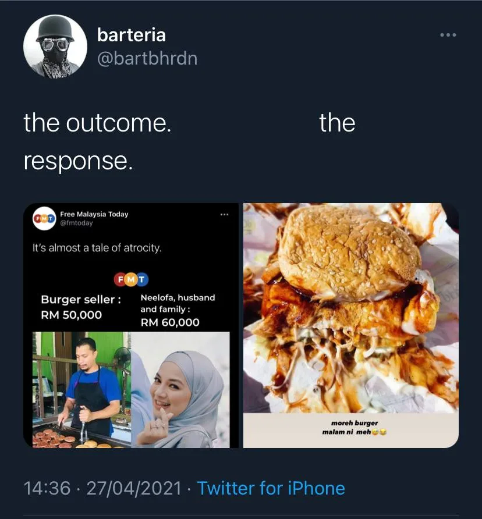Click the Free Malaysia Today account name
Image resolution: width=482 pixels, height=519 pixels.
click(94, 214)
